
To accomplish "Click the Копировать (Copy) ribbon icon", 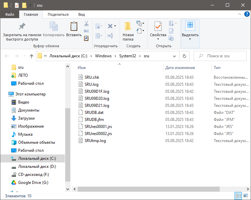I will [x=54, y=26].
